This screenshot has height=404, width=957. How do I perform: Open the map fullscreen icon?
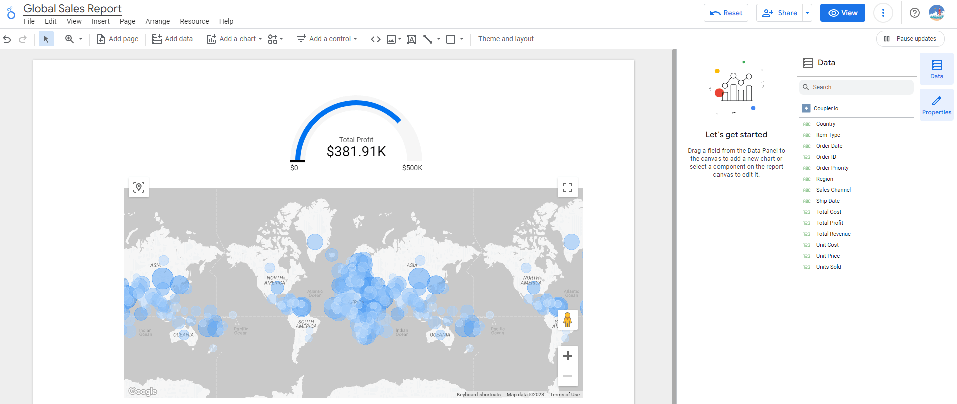click(568, 187)
